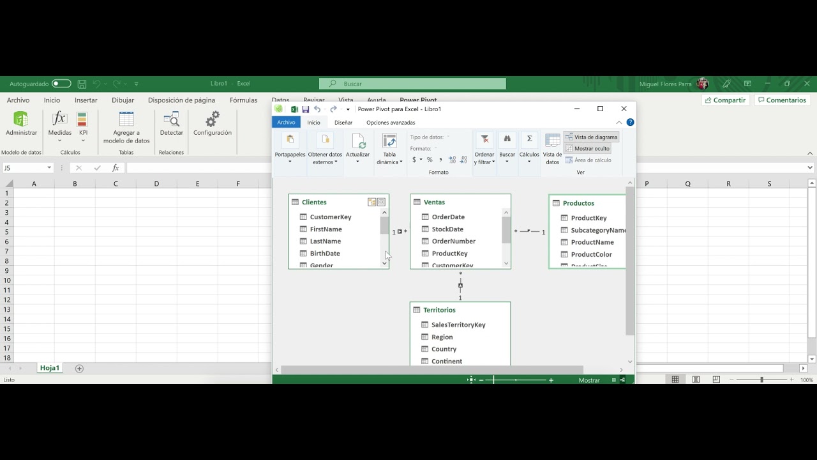Click the insert function fx button

pyautogui.click(x=116, y=168)
